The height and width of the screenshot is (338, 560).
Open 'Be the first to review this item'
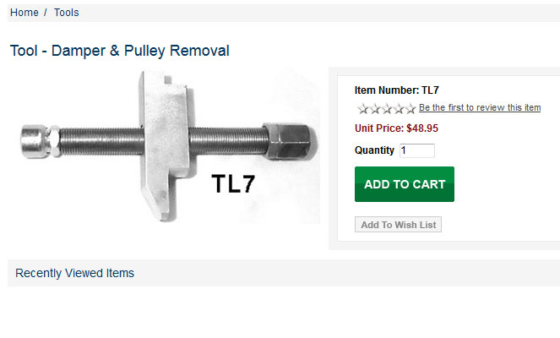(480, 107)
